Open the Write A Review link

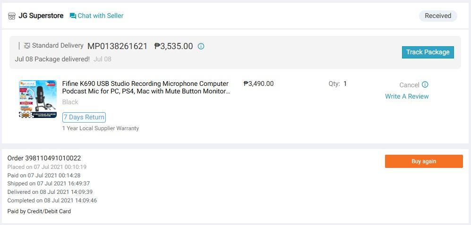coord(407,96)
